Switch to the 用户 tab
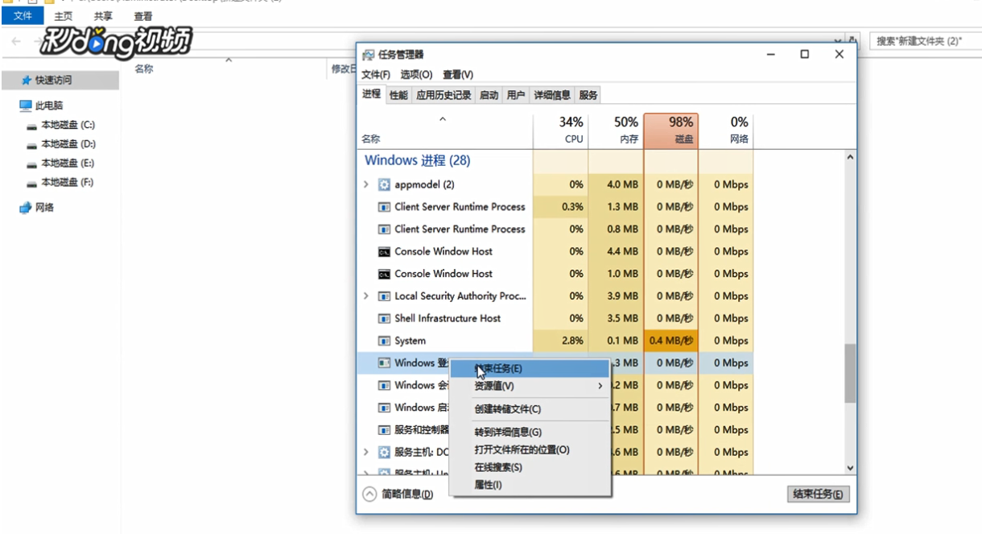 click(515, 94)
